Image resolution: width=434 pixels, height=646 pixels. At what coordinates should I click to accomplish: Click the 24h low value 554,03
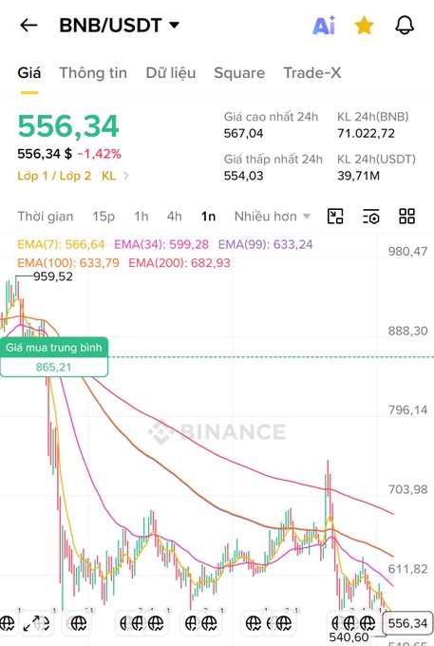[x=243, y=176]
